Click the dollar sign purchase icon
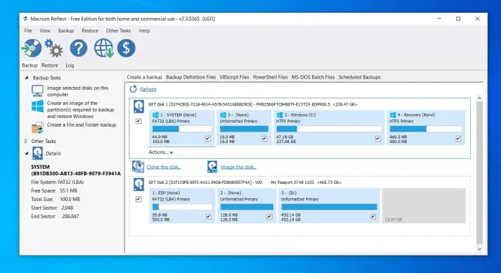Screen dimensions: 501x273 (x=127, y=48)
